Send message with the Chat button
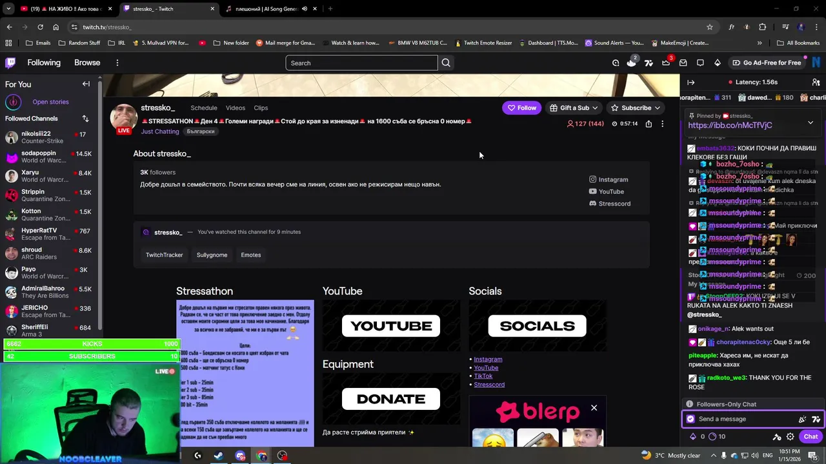826x464 pixels. pyautogui.click(x=811, y=436)
